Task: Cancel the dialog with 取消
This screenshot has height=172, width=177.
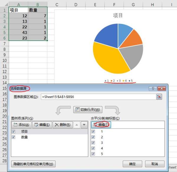Action: (155, 164)
